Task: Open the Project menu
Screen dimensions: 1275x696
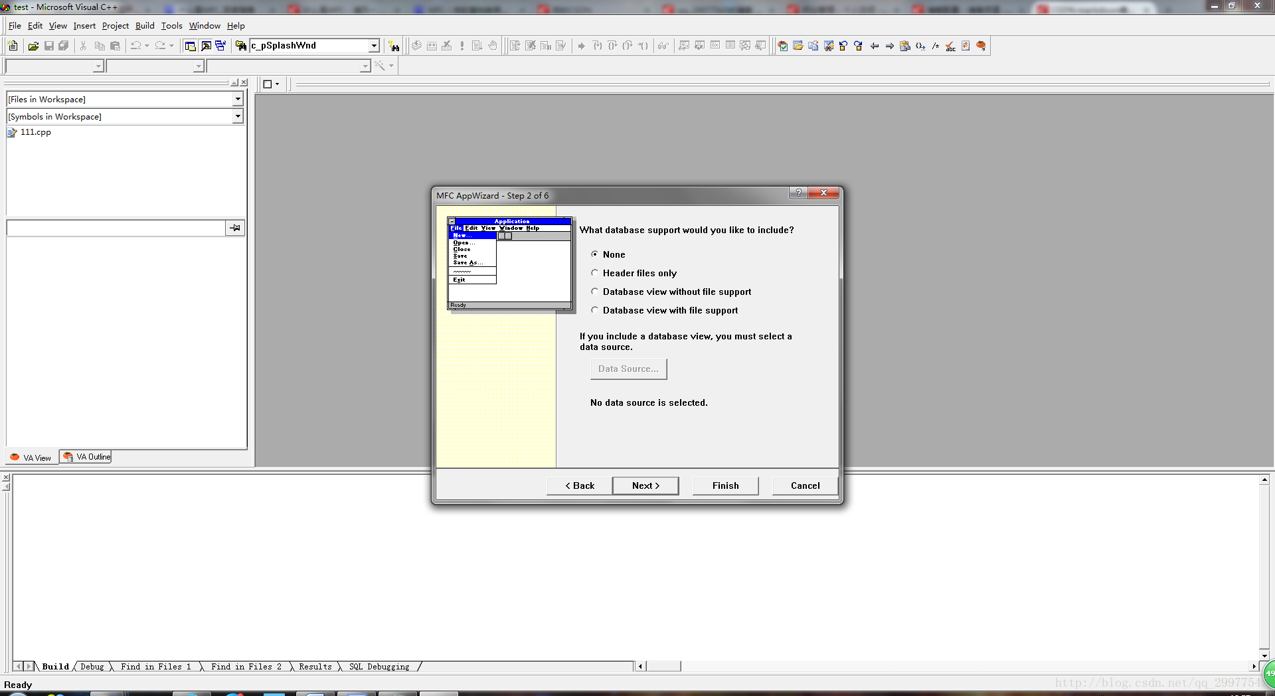Action: pos(116,26)
